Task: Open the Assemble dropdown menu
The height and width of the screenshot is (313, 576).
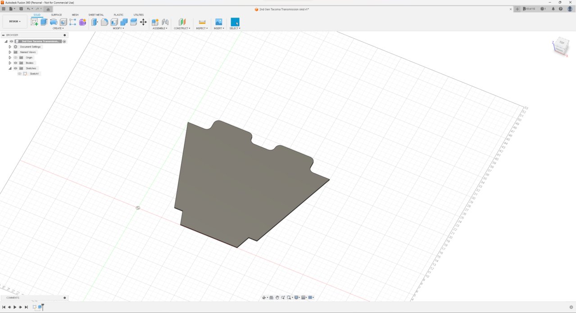Action: 160,28
